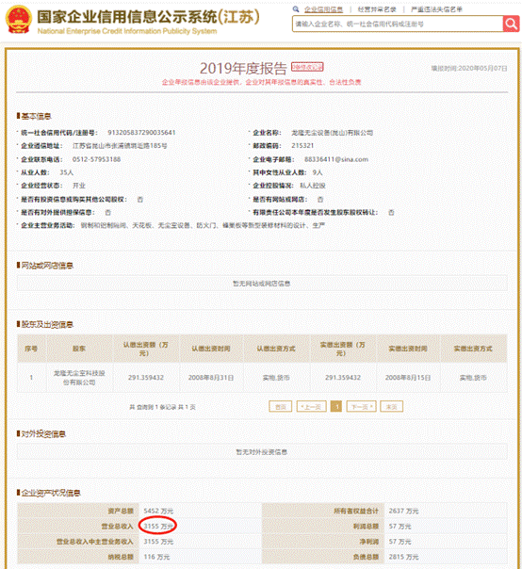Click the circled 3155 万元 revenue value

click(158, 526)
